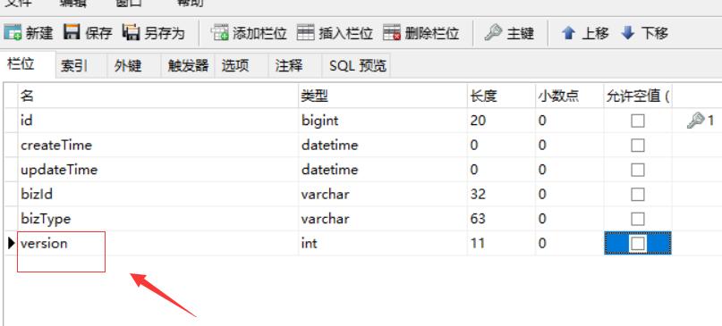Viewport: 722px width, 326px height.
Task: Click length value 20 in id row
Action: 501,121
